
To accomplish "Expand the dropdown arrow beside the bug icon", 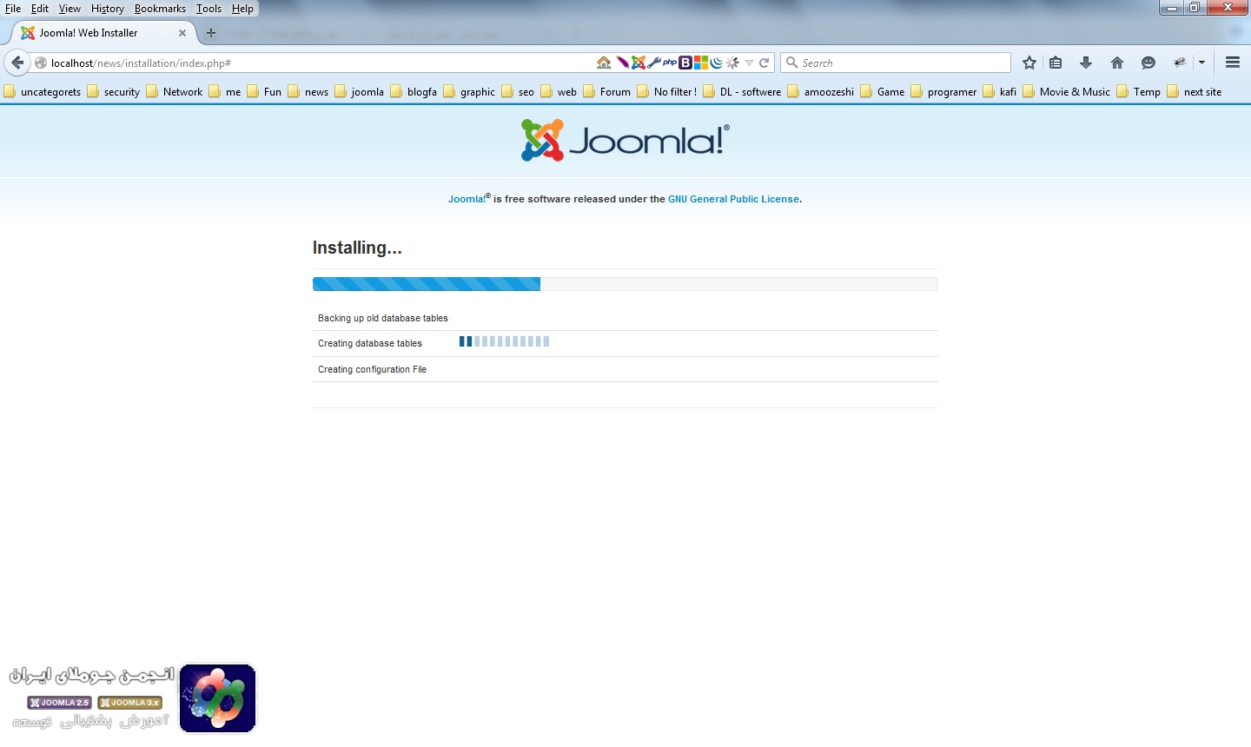I will 1201,63.
